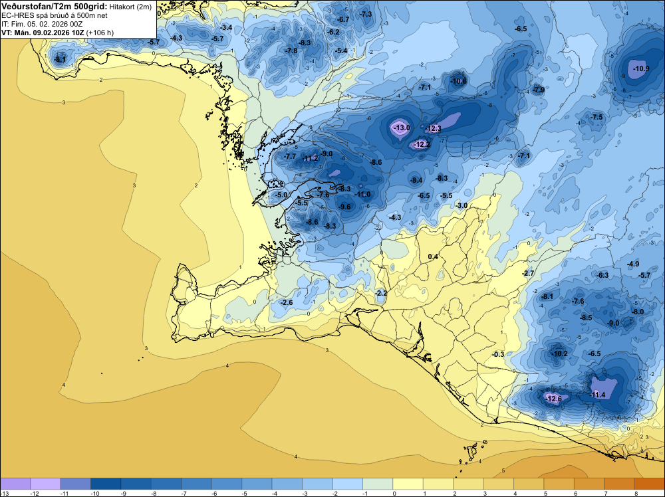665x497 pixels.
Task: Click the -6.7 temperature label
Action: tap(342, 19)
